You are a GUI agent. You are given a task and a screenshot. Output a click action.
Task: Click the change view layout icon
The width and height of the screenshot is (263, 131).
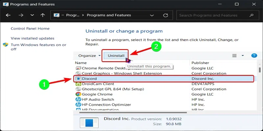tap(234, 56)
